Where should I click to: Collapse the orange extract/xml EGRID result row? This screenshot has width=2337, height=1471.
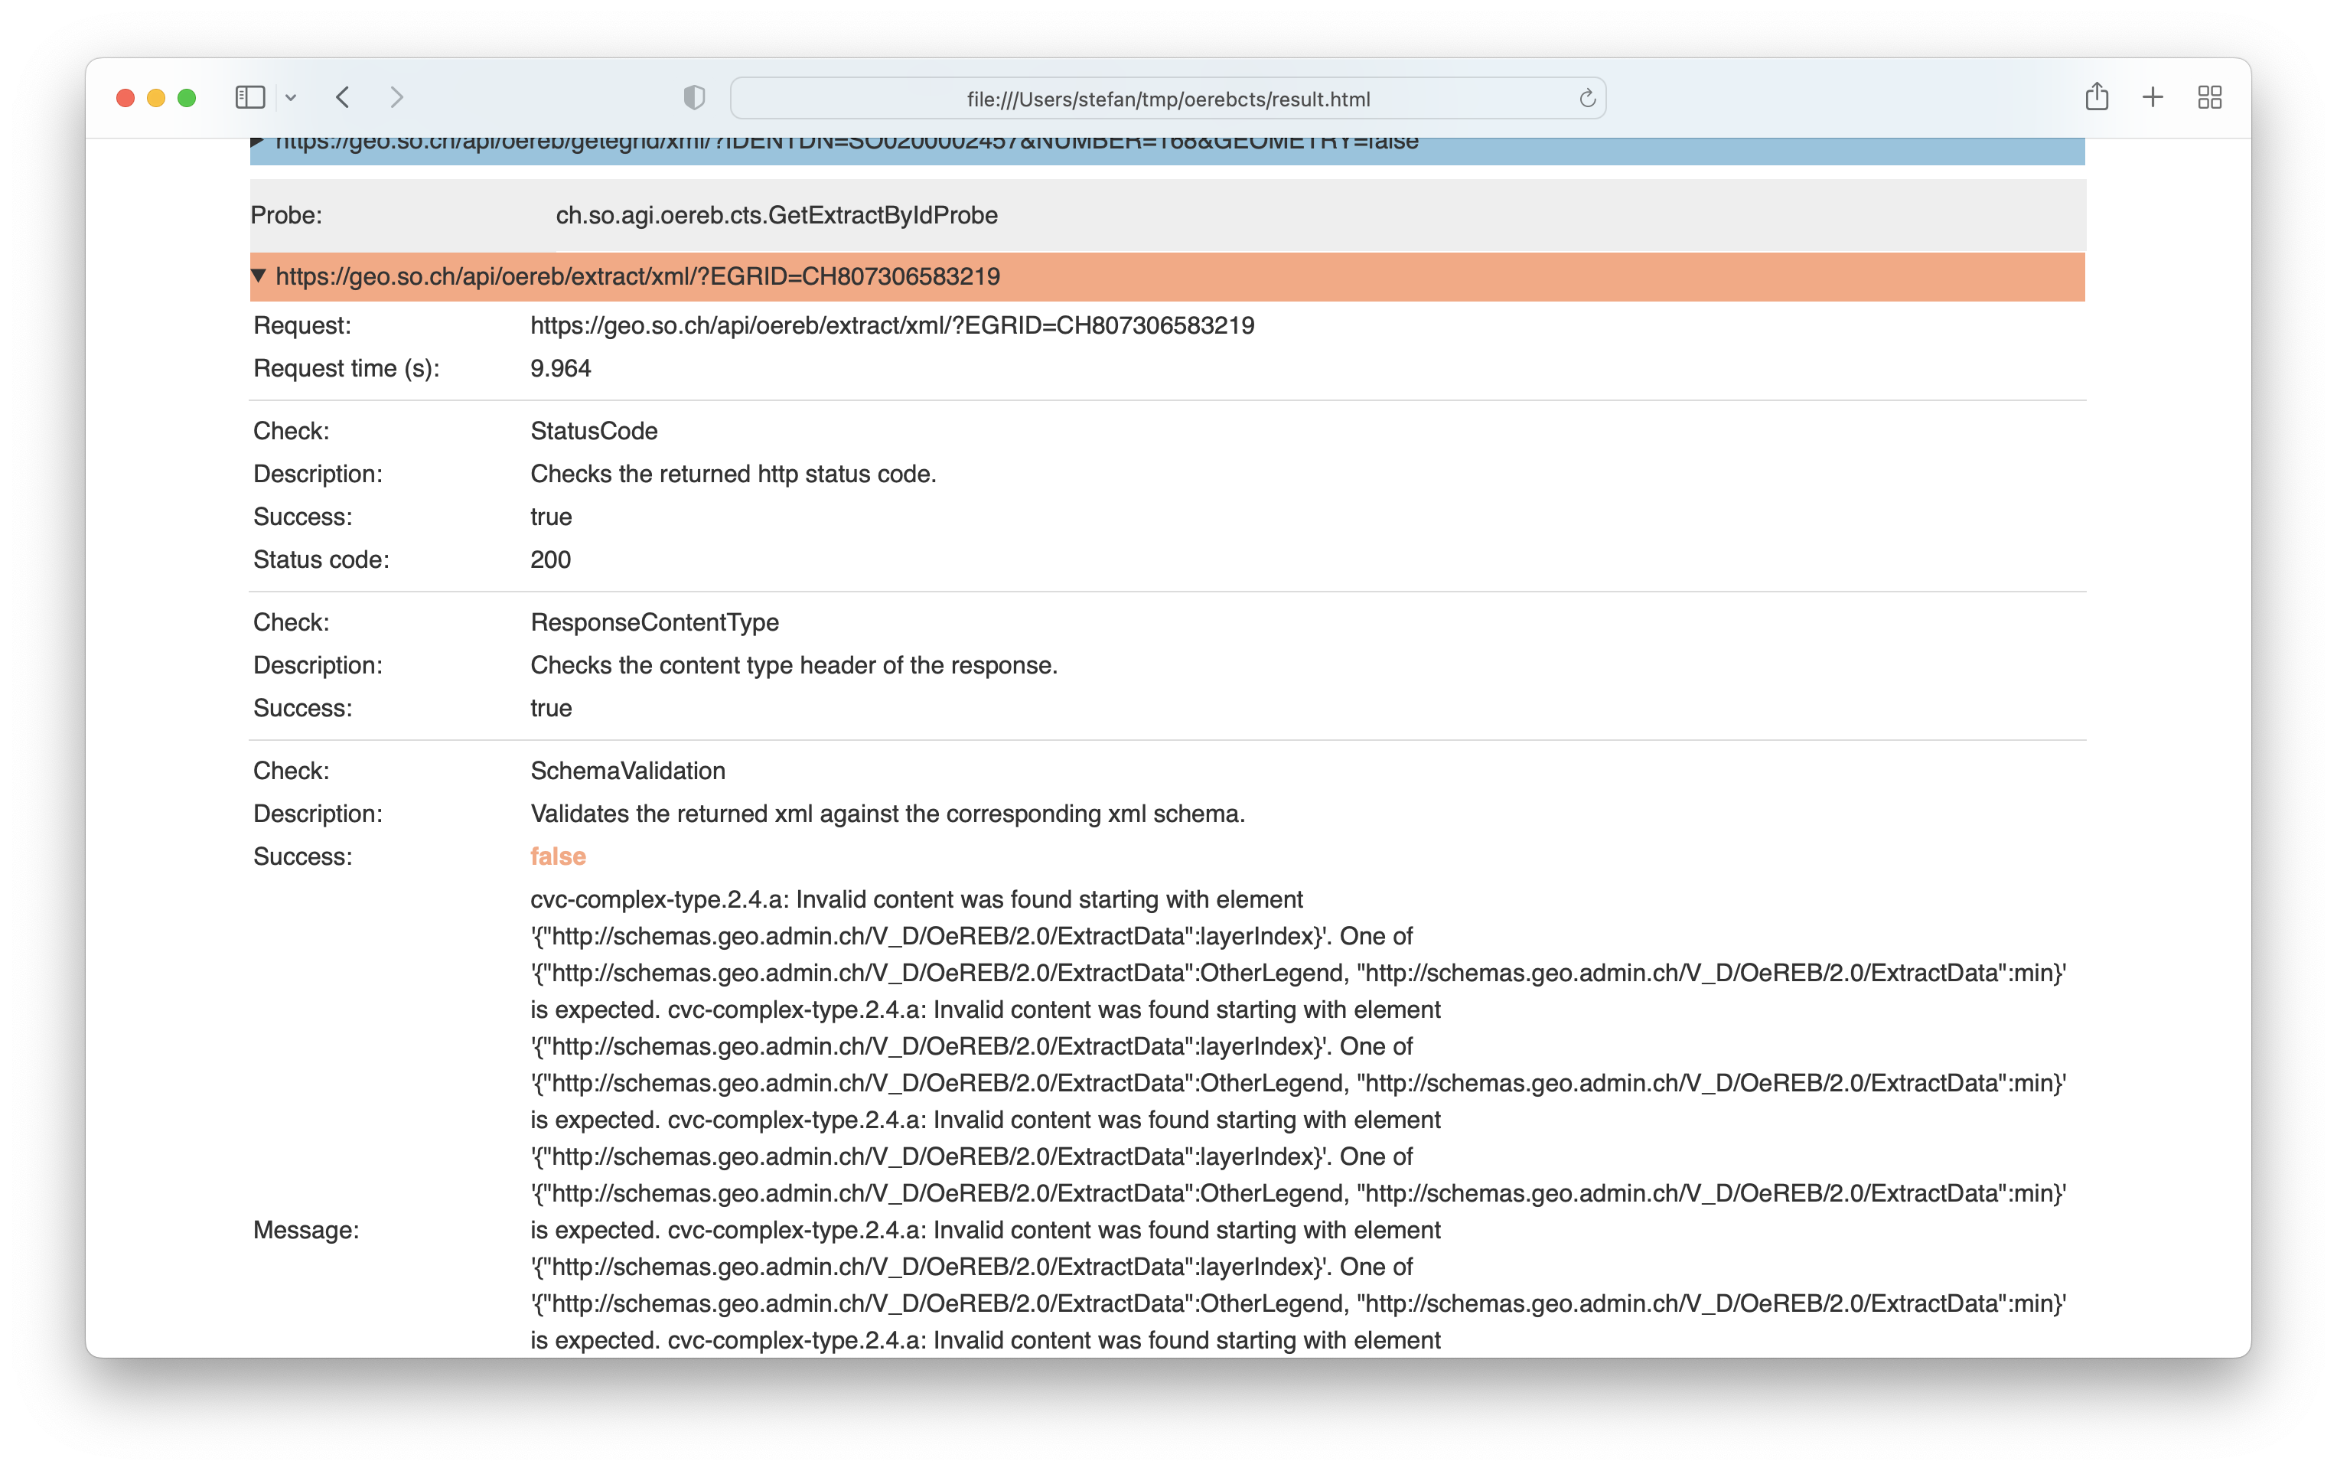pyautogui.click(x=1168, y=277)
